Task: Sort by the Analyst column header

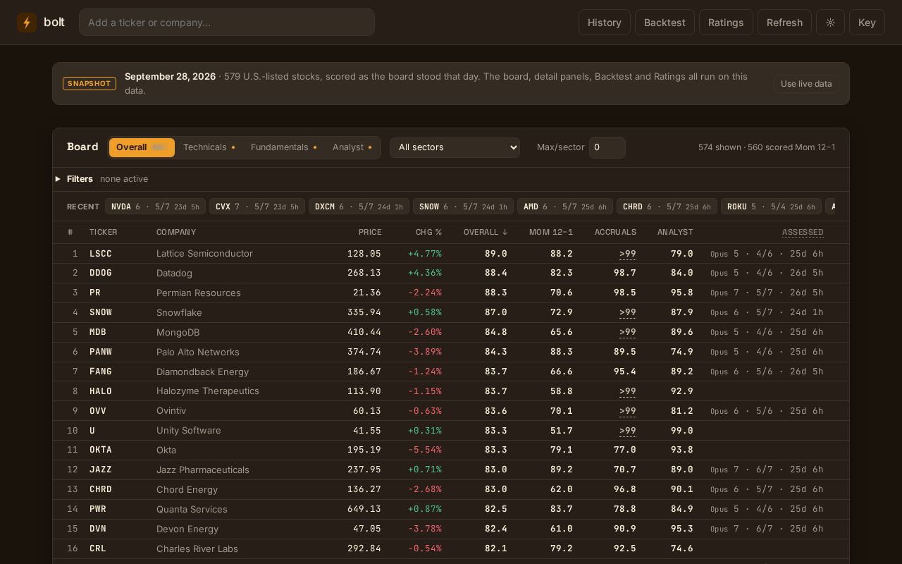Action: point(675,232)
